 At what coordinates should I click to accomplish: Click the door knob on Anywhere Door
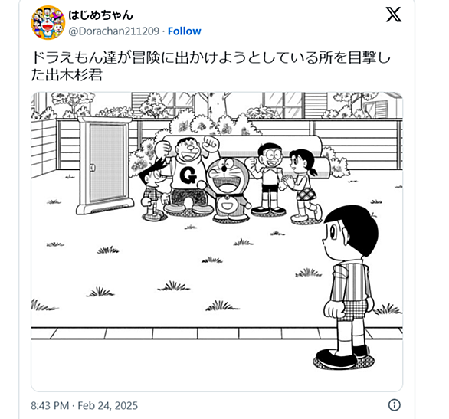tap(92, 167)
